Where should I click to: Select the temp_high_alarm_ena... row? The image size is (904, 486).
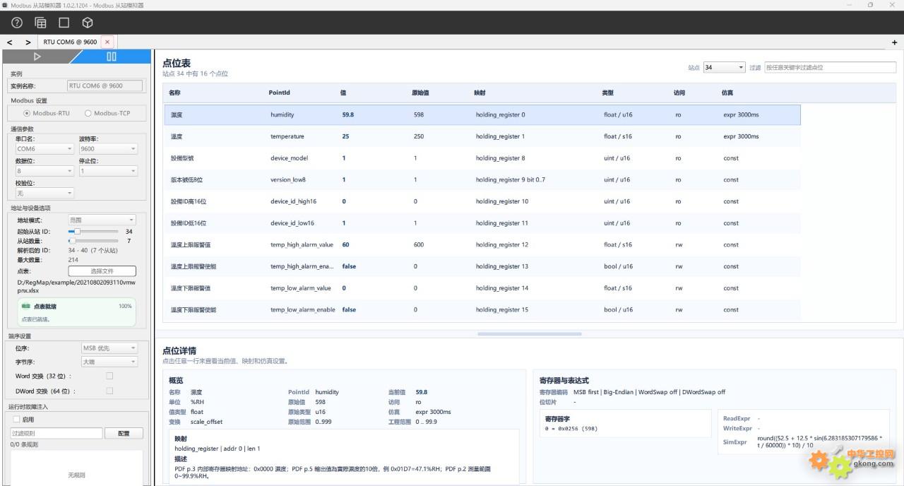tap(482, 266)
